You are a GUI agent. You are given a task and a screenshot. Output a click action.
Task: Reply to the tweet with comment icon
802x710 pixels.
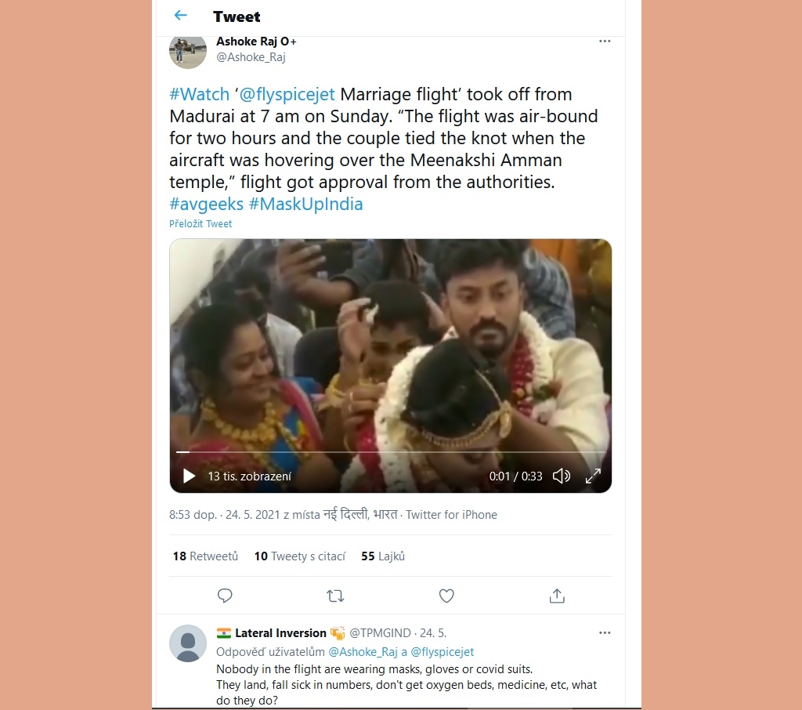tap(225, 596)
